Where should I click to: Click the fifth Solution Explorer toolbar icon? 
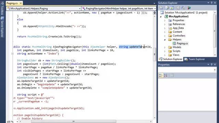pyautogui.click(x=183, y=8)
